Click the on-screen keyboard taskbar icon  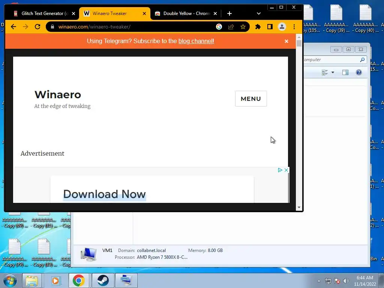click(x=126, y=280)
